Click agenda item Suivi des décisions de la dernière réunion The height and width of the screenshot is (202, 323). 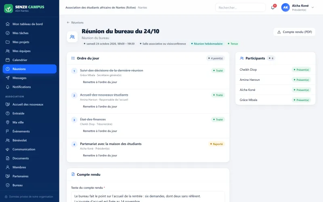point(111,70)
